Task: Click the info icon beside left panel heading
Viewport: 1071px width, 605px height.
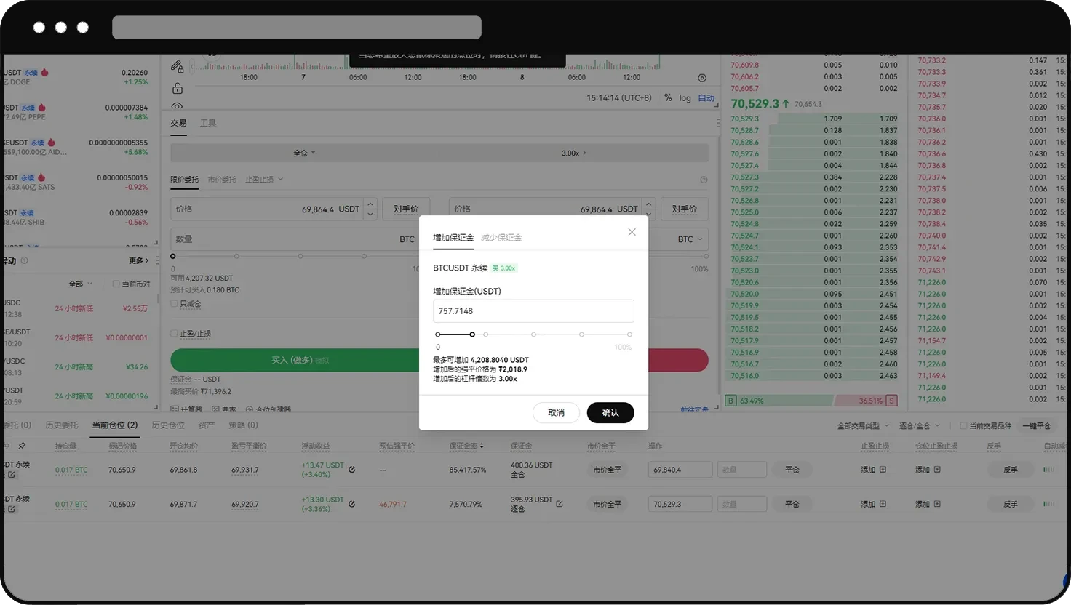Action: tap(24, 260)
